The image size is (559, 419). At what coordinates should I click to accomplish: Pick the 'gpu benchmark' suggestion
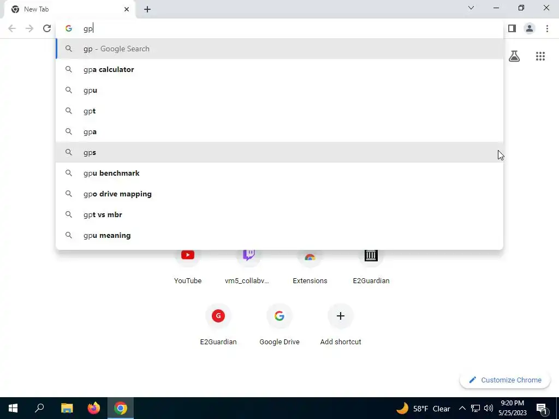[279, 173]
